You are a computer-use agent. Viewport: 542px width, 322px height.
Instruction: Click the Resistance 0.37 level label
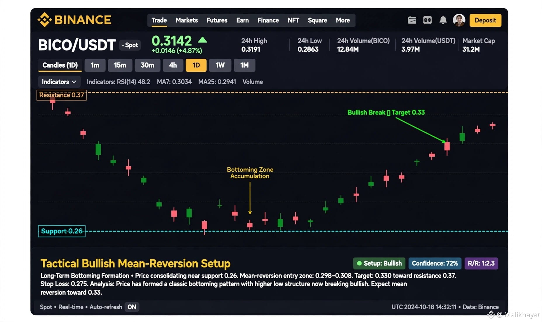[61, 95]
